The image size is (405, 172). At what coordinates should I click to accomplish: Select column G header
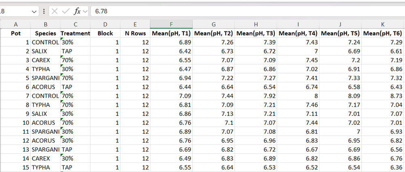coord(214,24)
